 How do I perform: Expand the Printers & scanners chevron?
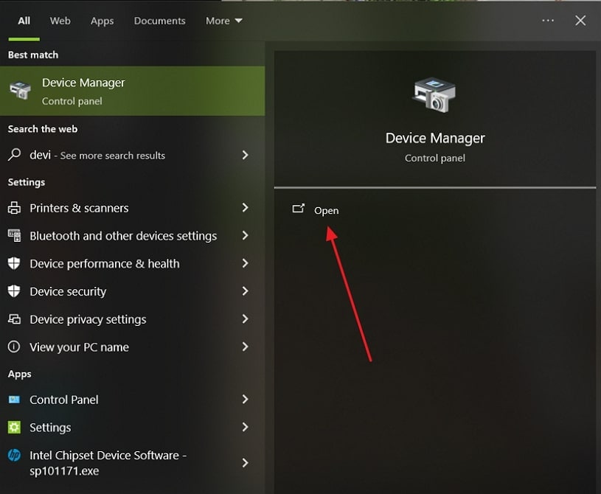coord(245,208)
